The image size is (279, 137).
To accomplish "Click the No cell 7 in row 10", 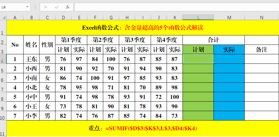I will (15, 116).
